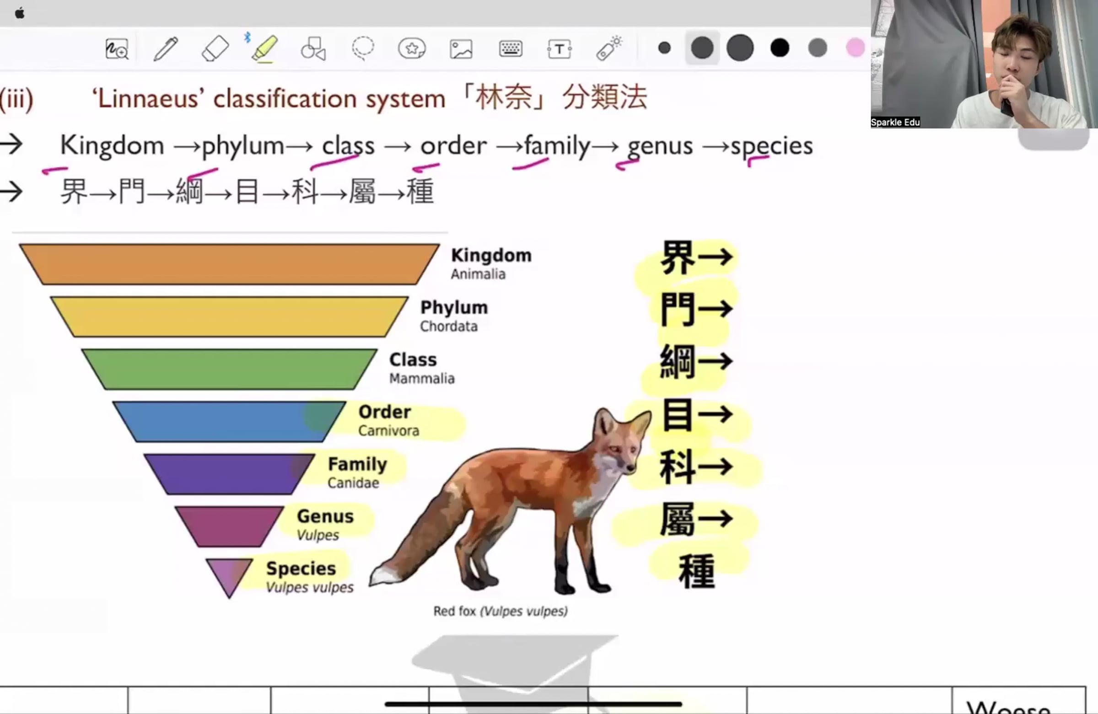1098x714 pixels.
Task: Activate the Laser pointer tool
Action: 609,48
